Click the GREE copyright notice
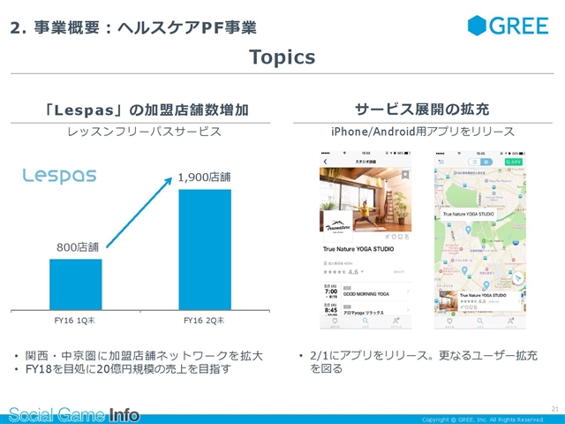 (483, 420)
